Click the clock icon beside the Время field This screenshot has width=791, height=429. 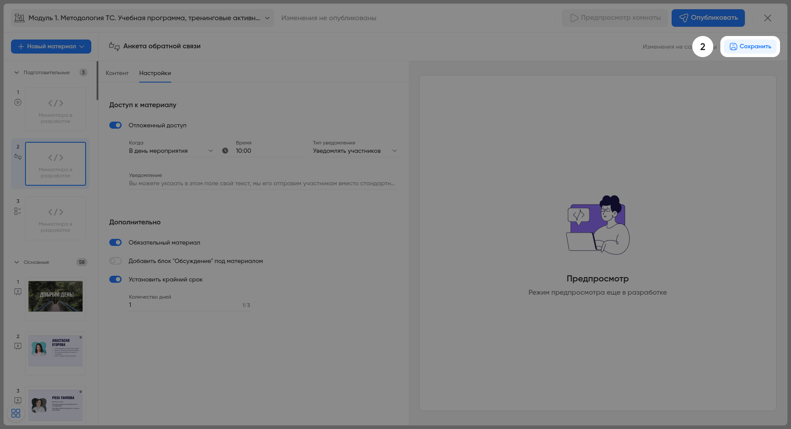point(225,151)
